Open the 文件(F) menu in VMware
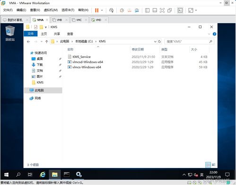 click(x=8, y=10)
